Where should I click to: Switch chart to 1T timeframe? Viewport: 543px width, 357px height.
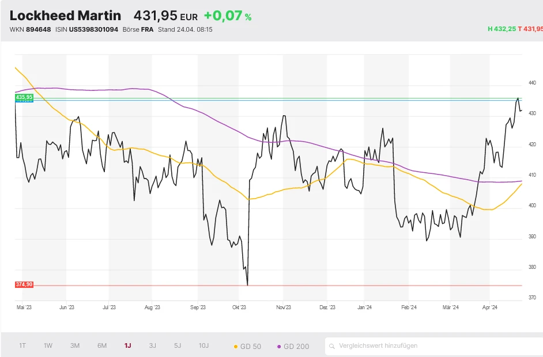[x=22, y=345]
